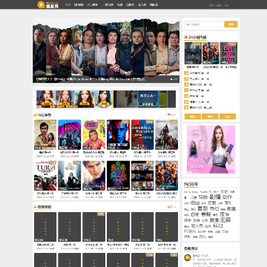
Task: Select the 悬疑 tag
Action: pyautogui.click(x=205, y=214)
